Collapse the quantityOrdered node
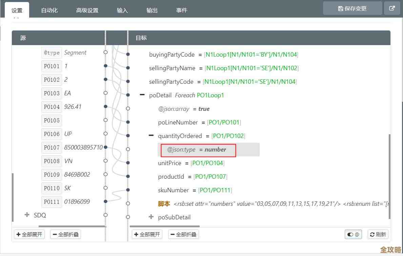The width and height of the screenshot is (403, 256). point(151,136)
